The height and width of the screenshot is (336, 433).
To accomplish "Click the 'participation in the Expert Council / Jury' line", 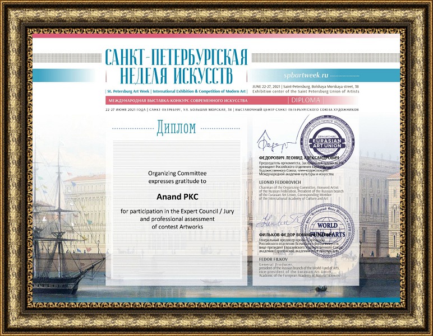I will tap(177, 211).
